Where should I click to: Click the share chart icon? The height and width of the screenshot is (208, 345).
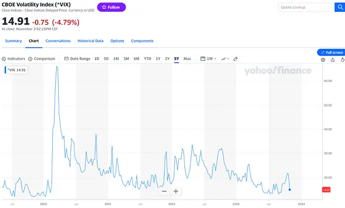pyautogui.click(x=333, y=60)
